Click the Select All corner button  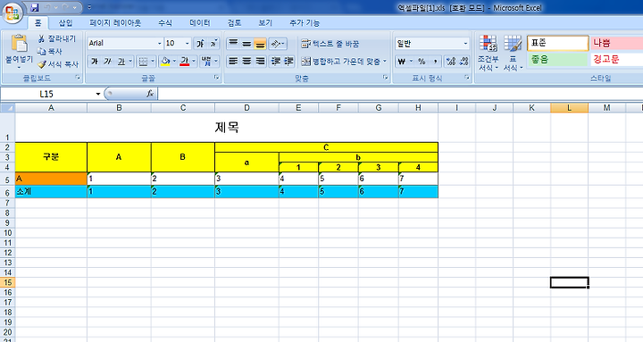tap(7, 108)
